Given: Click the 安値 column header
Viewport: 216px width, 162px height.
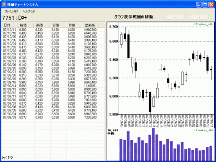Looking at the screenshot, I should (x=58, y=25).
